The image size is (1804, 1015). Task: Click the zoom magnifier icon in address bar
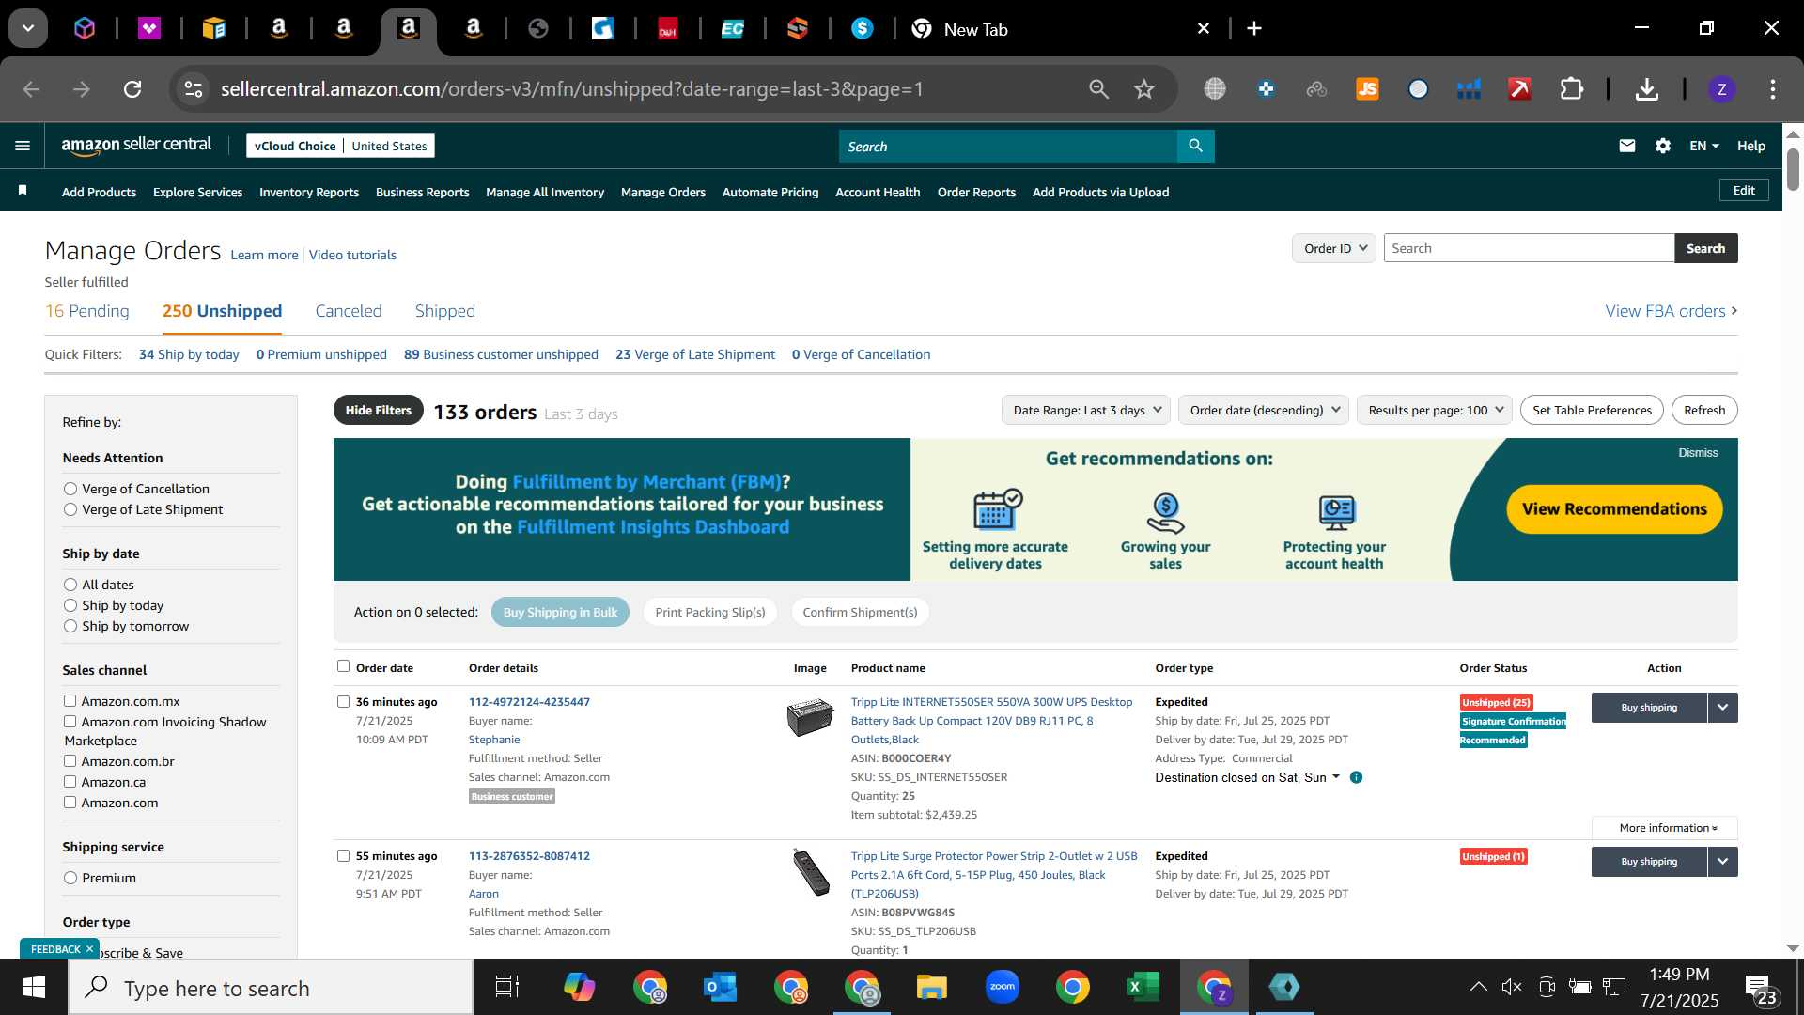click(x=1098, y=89)
